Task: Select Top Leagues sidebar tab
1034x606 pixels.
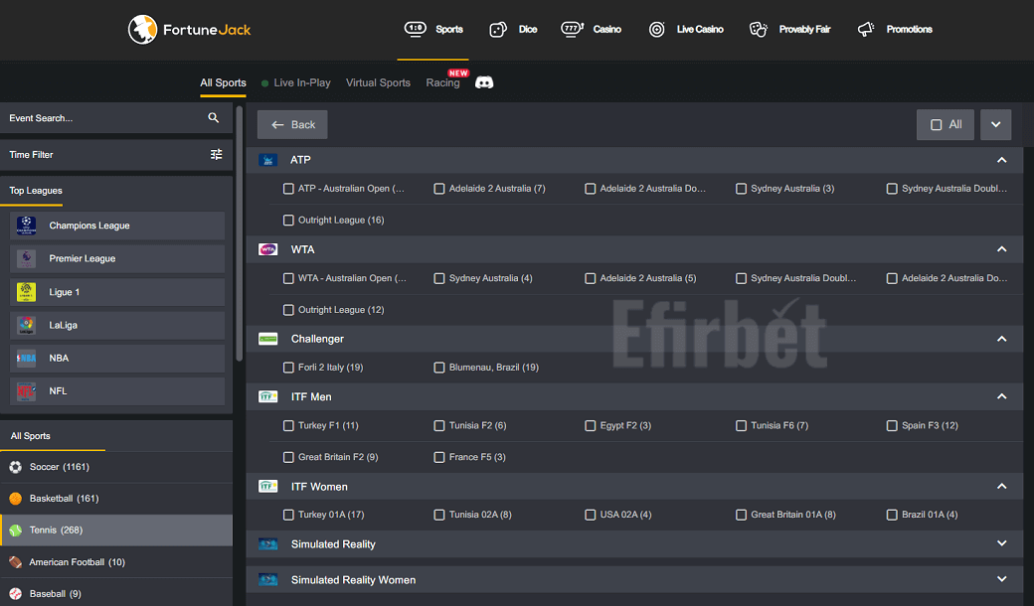Action: click(x=36, y=191)
